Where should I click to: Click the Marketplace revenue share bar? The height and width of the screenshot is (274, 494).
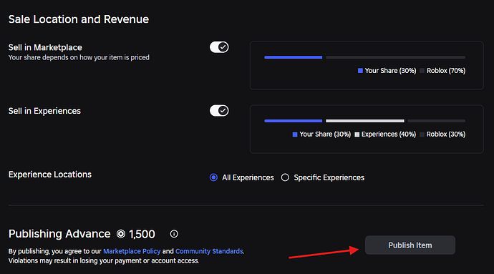[x=364, y=57]
